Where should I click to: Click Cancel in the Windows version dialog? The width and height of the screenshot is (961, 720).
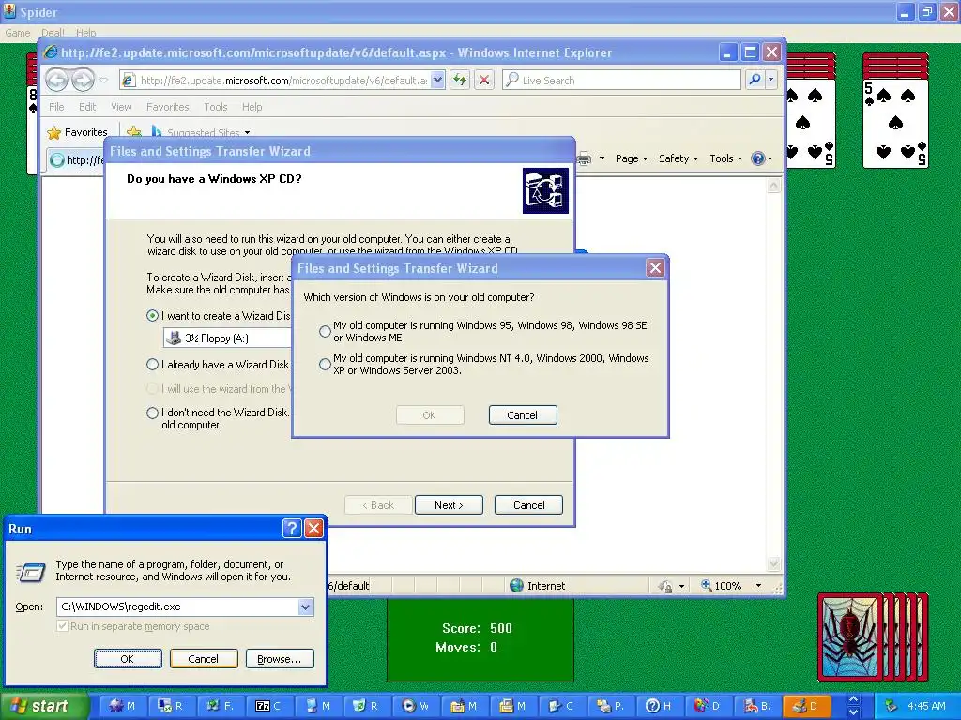click(523, 415)
